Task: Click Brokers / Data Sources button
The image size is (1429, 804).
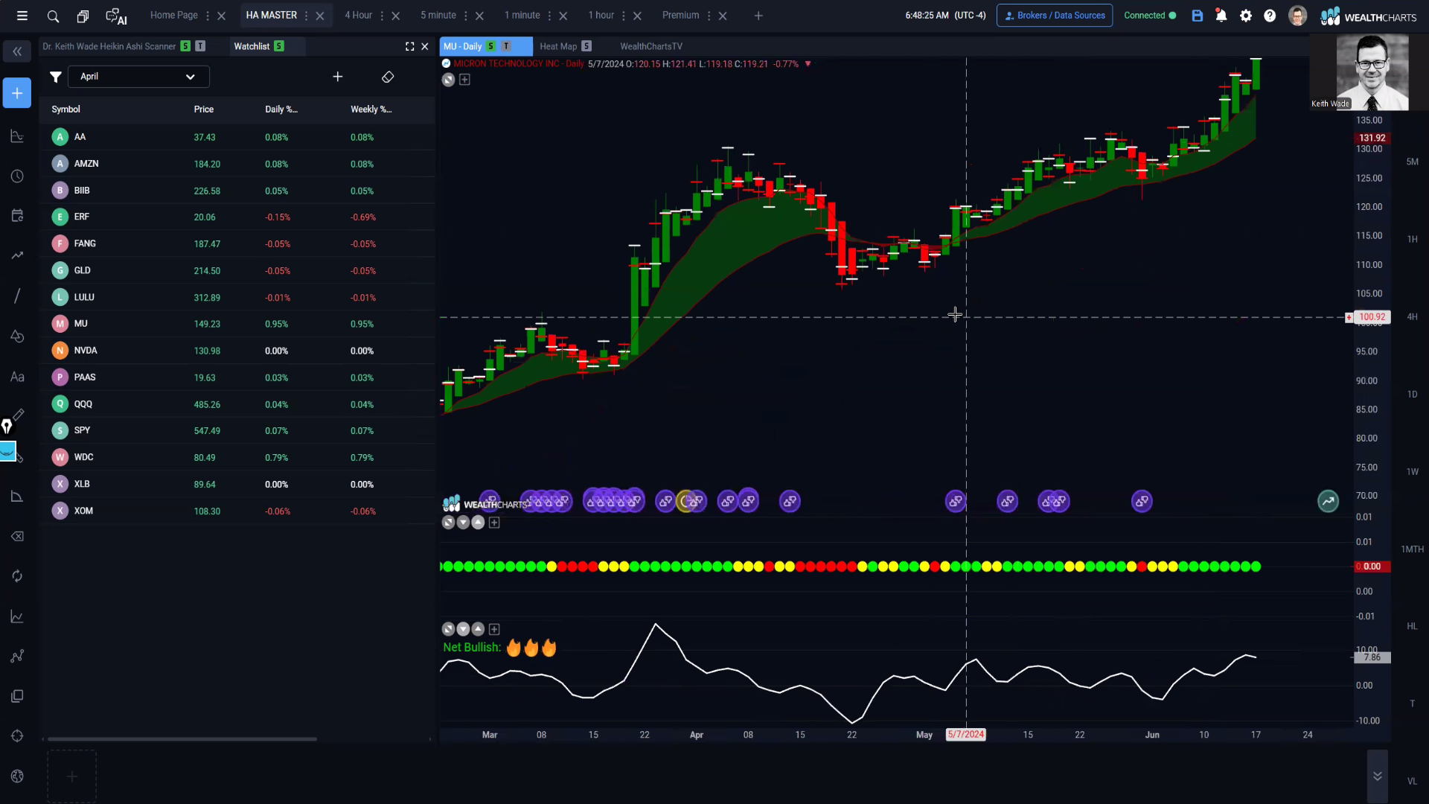Action: pyautogui.click(x=1055, y=16)
